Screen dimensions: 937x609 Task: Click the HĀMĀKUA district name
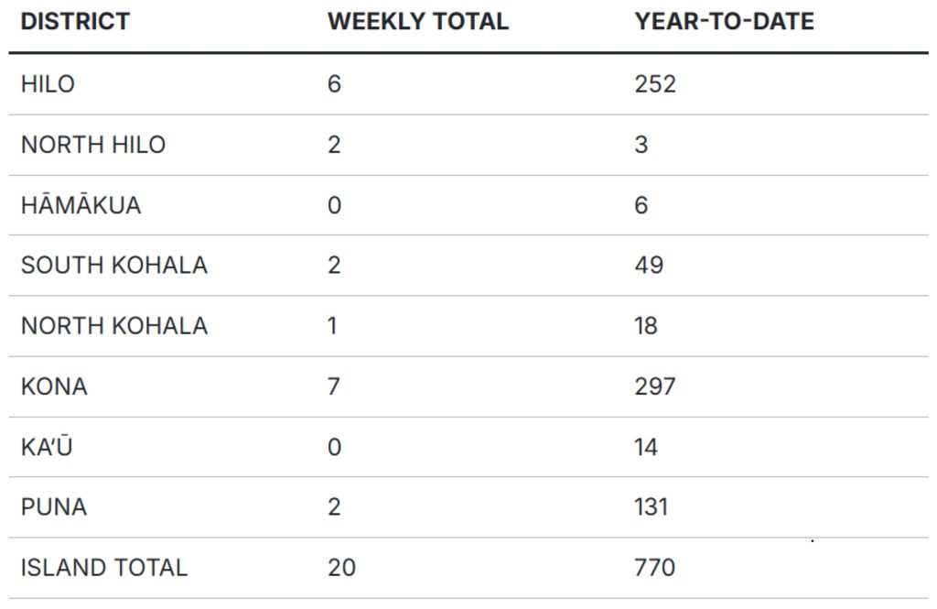81,205
